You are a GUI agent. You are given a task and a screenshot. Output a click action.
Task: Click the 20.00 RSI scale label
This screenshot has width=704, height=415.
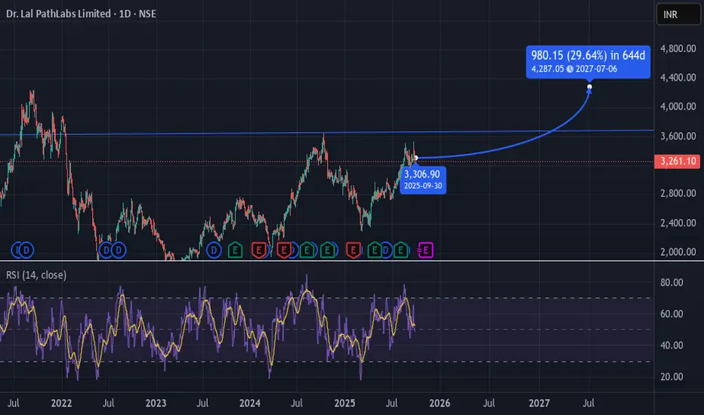click(672, 377)
